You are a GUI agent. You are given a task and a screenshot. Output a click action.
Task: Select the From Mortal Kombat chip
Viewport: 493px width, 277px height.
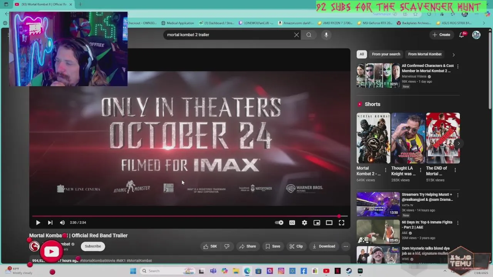coord(425,54)
